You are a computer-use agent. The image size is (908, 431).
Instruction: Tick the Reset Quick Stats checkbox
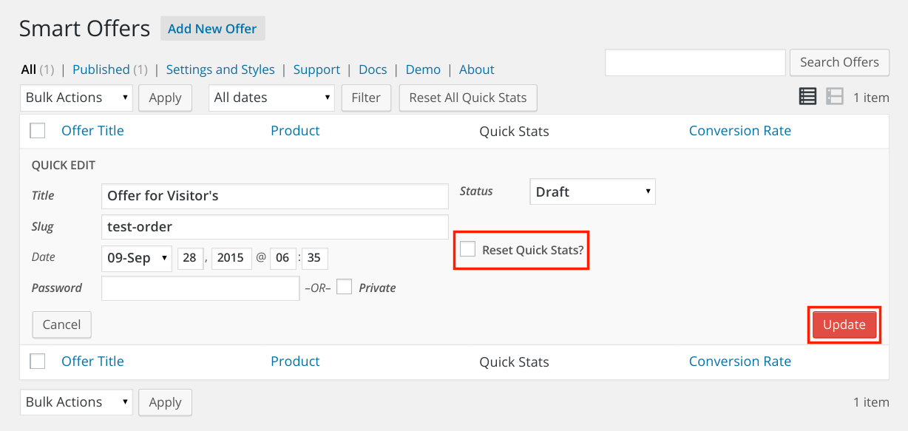pyautogui.click(x=467, y=249)
